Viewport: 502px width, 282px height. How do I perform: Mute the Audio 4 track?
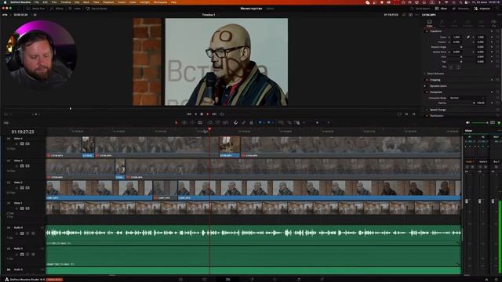(33, 233)
